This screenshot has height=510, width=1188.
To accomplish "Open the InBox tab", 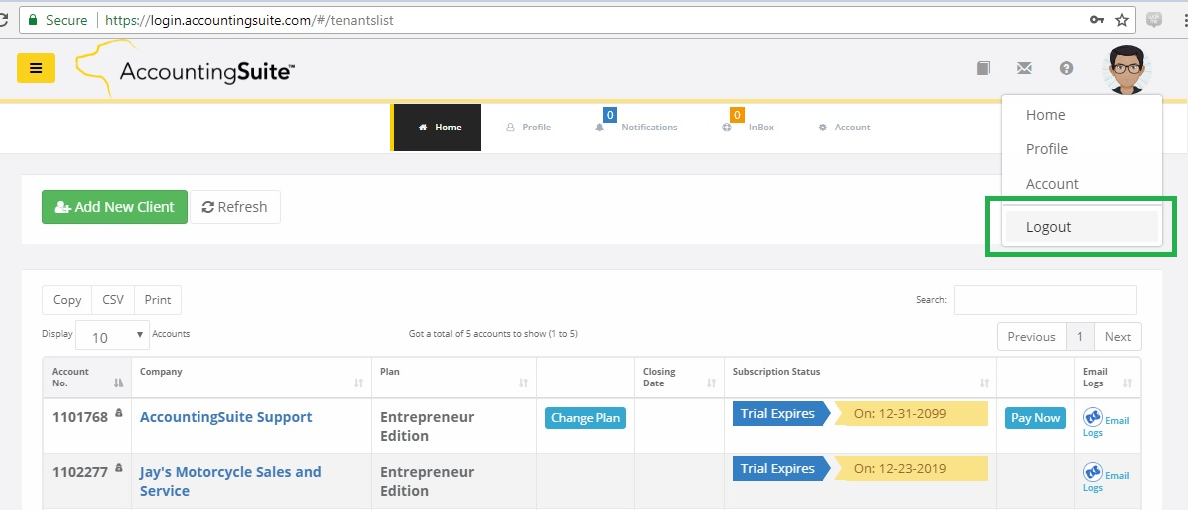I will (748, 127).
